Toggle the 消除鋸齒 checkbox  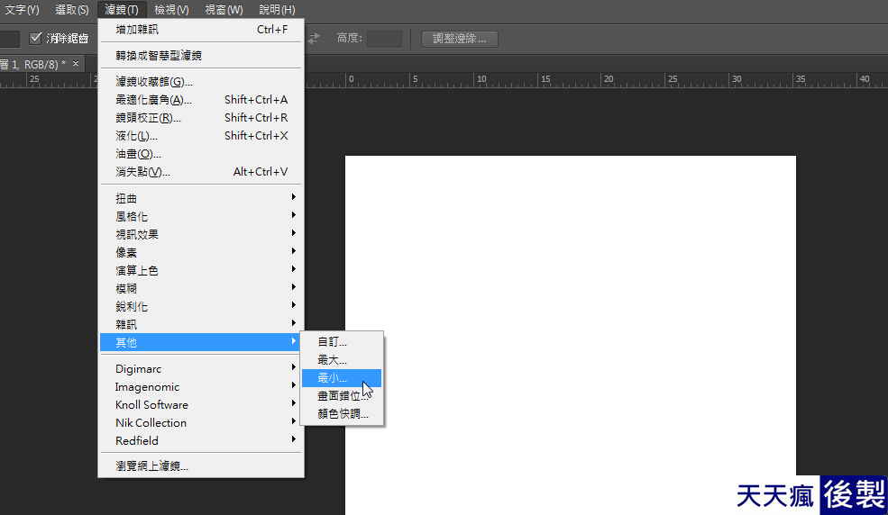click(x=36, y=38)
